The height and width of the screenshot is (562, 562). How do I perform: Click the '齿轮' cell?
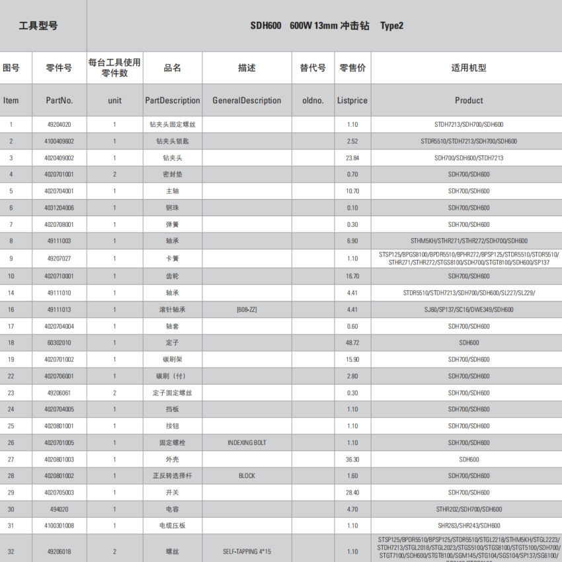pos(173,276)
